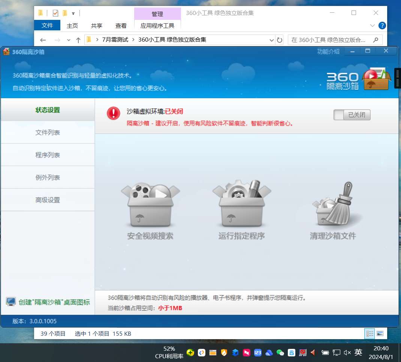Screen dimensions: 401x362
Task: Open the 查看 ribbon tab in Explorer
Action: coord(121,26)
